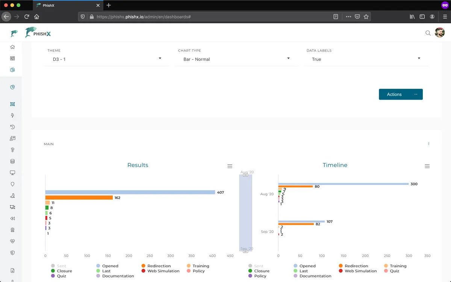This screenshot has width=451, height=282.
Task: Select the blue frame icon in the sidebar
Action: [12, 104]
